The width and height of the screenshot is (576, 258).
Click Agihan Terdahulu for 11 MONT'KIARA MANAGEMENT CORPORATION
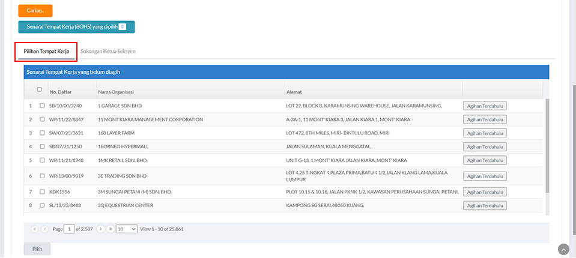(x=485, y=119)
